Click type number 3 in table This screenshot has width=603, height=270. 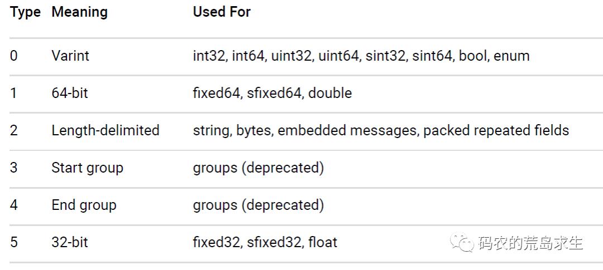14,168
